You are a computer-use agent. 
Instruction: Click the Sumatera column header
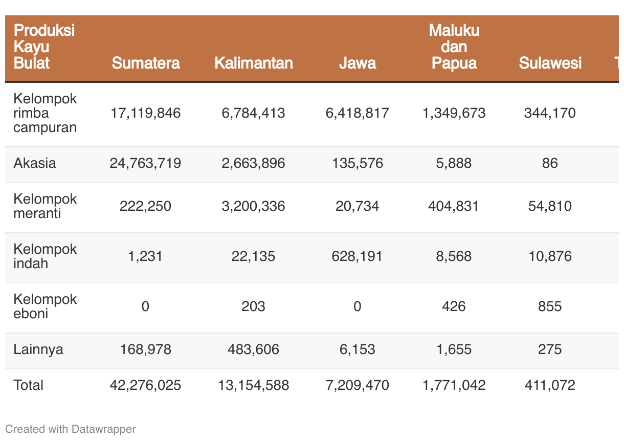pos(146,63)
